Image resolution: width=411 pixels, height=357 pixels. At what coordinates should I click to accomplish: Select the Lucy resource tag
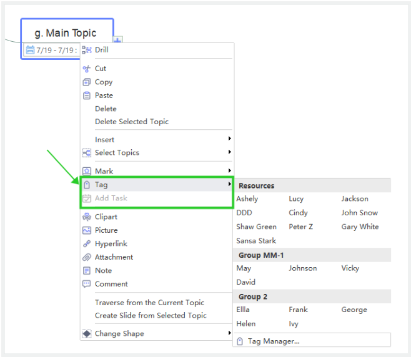[x=296, y=199]
